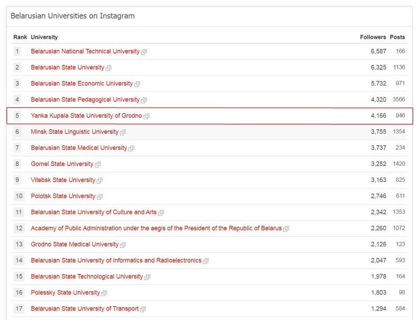The image size is (416, 323).
Task: Click external link icon after Belarusian State Economic University
Action: click(137, 84)
